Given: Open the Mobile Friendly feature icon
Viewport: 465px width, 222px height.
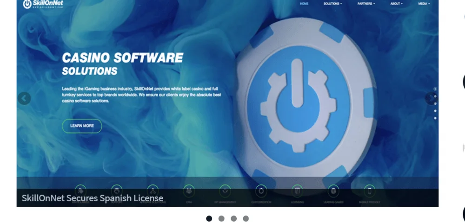Looking at the screenshot, I should pyautogui.click(x=370, y=191).
